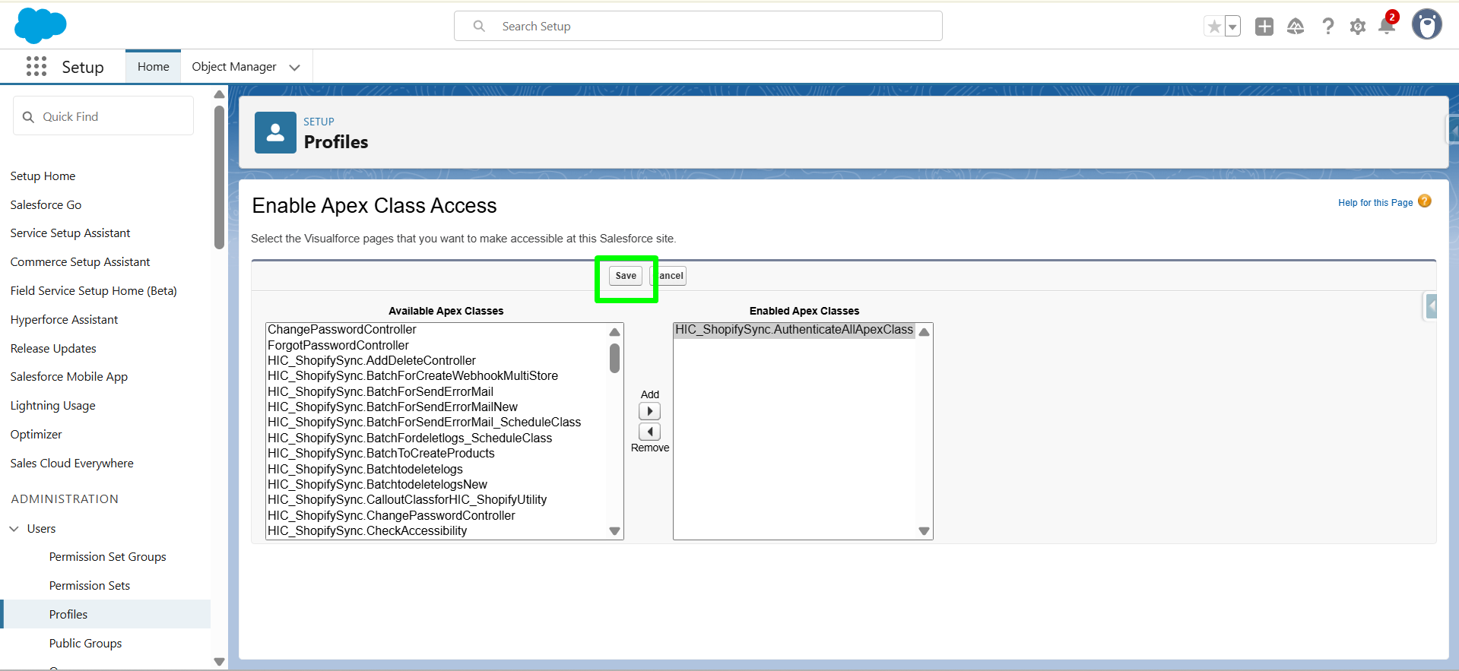Click the orange help question icon
Image resolution: width=1459 pixels, height=671 pixels.
[1425, 201]
